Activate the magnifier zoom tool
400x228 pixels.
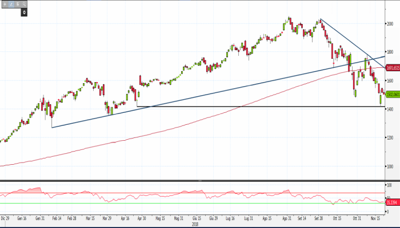(24, 4)
